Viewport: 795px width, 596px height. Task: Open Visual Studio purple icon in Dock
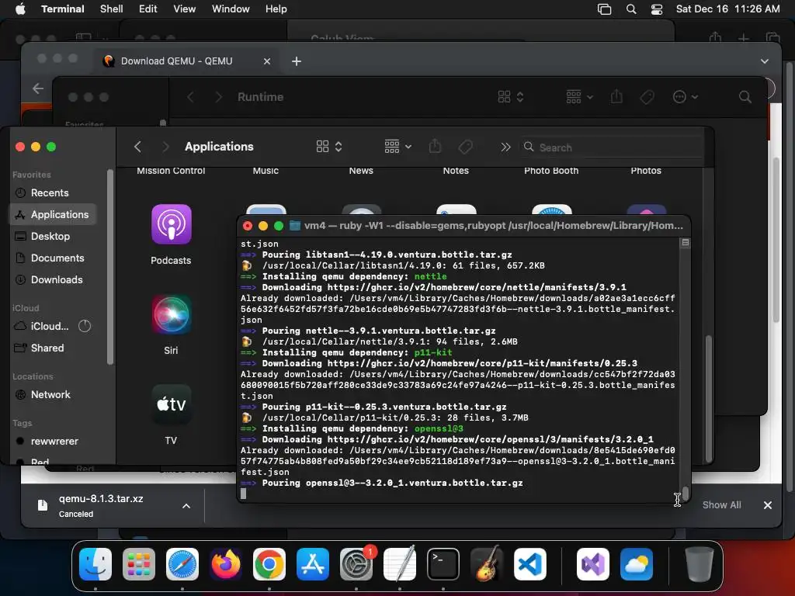click(x=593, y=564)
